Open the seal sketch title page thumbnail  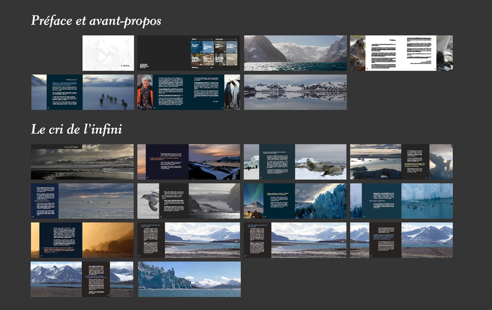(x=108, y=52)
